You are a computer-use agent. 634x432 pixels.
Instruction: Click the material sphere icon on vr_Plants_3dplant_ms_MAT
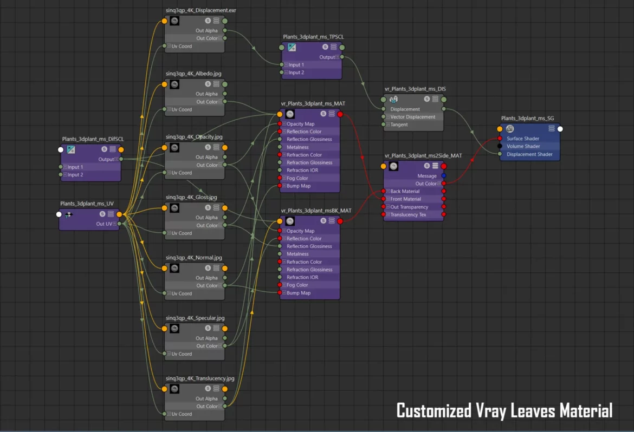[x=290, y=114]
